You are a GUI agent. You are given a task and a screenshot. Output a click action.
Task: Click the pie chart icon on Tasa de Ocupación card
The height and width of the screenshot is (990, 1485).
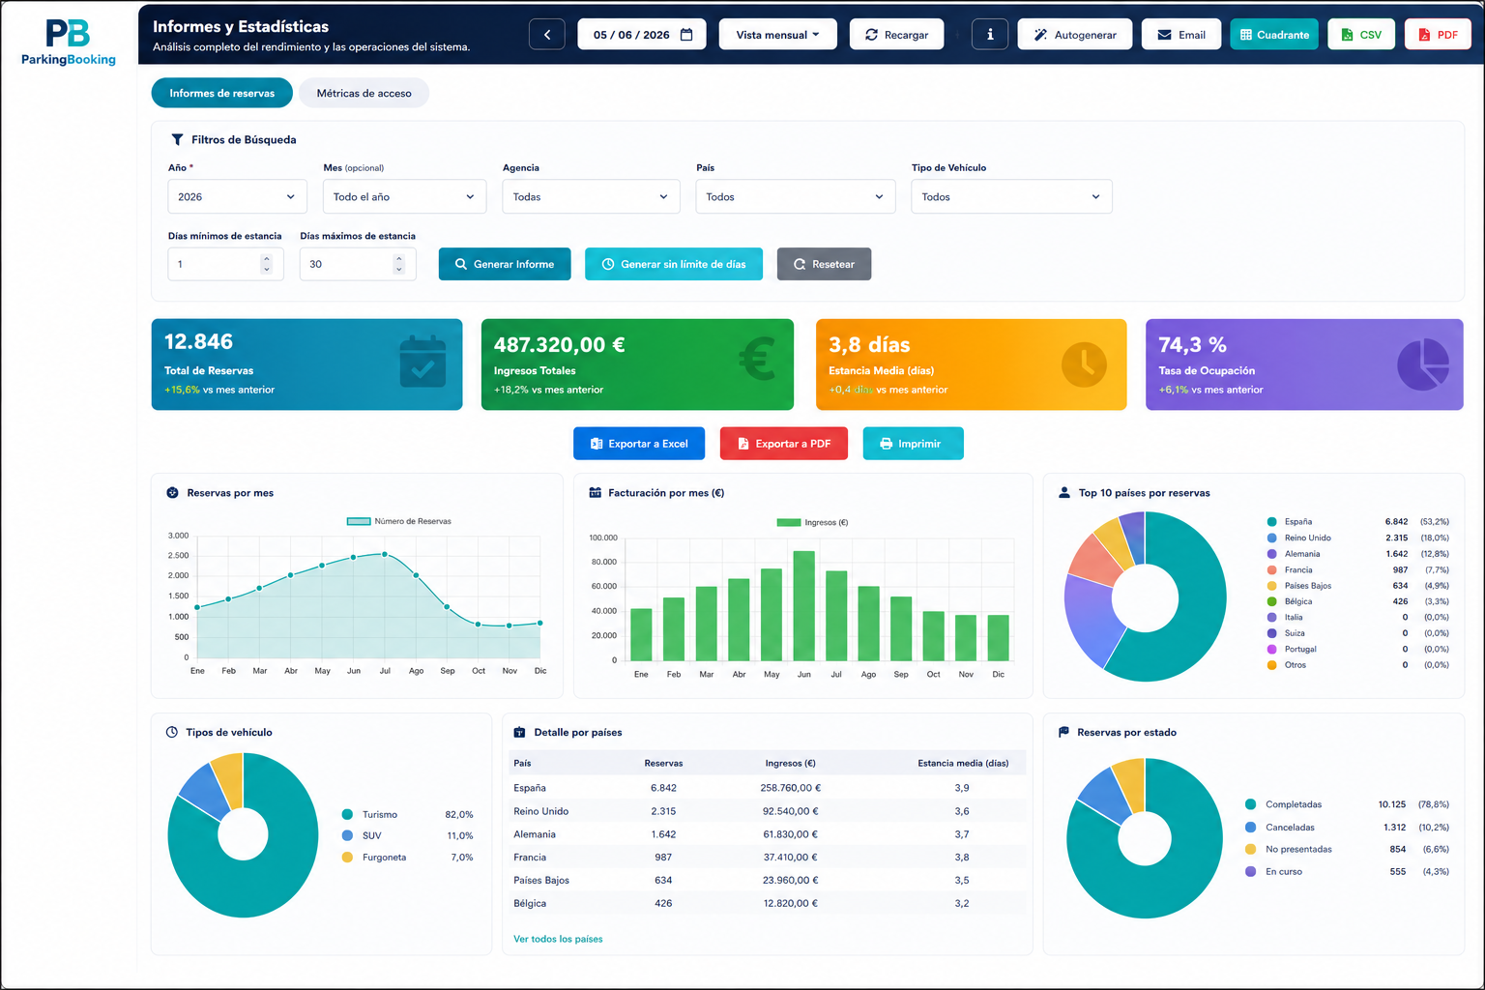[x=1423, y=364]
